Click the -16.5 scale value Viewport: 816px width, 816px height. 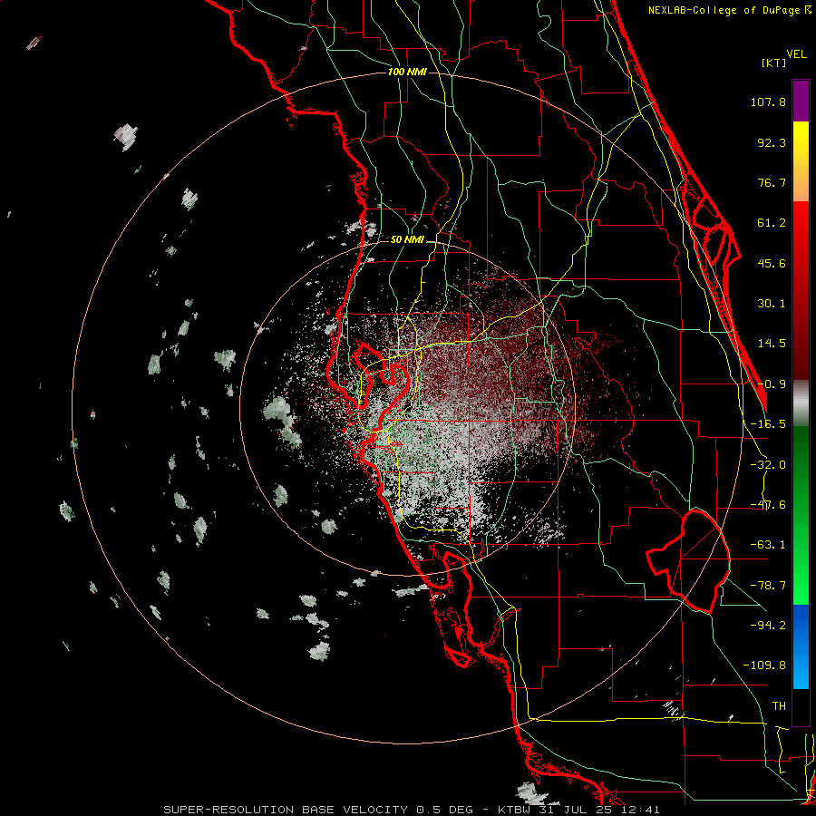(x=768, y=424)
